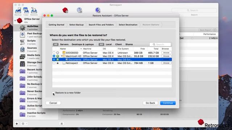This screenshot has height=130, width=232.
Task: Click the Cancel button
Action: coord(53,103)
